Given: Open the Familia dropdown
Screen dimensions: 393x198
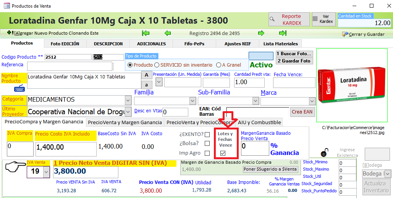Looking at the screenshot, I should [x=192, y=101].
